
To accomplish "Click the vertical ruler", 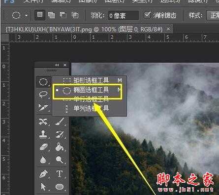I will coord(5,118).
